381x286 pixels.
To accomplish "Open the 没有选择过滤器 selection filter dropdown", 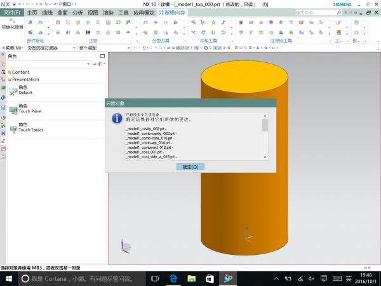I will coord(51,48).
